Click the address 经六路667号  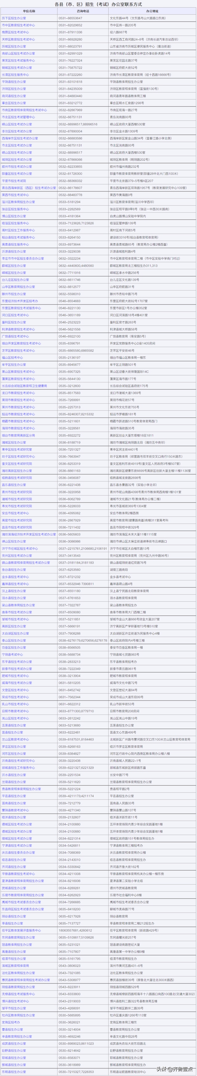119,32
